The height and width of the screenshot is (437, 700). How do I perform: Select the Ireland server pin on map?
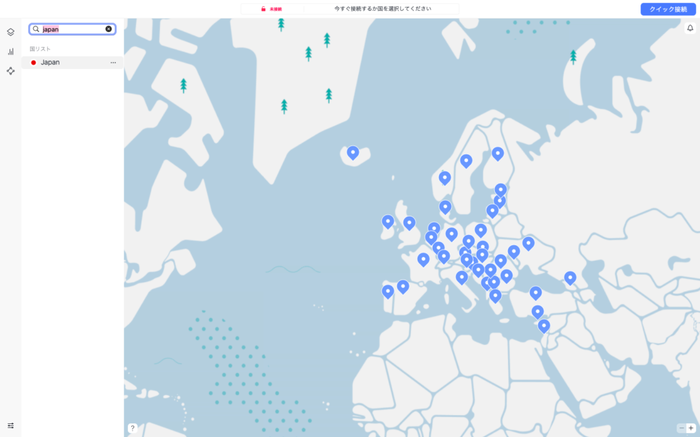(x=388, y=221)
